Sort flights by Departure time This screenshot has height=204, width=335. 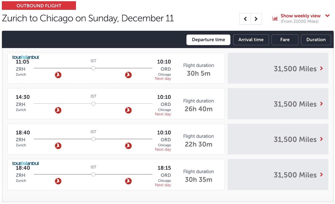[208, 40]
